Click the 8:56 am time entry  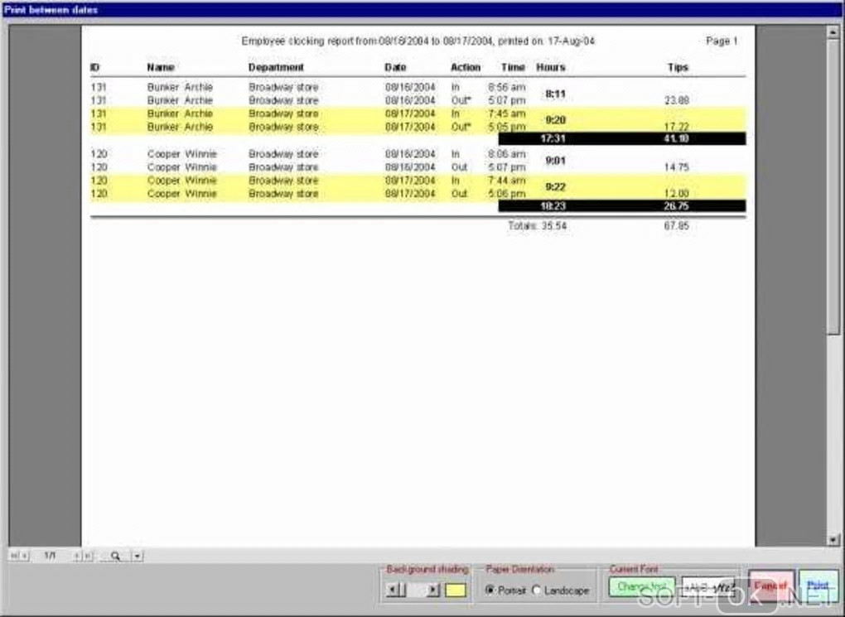[x=506, y=87]
